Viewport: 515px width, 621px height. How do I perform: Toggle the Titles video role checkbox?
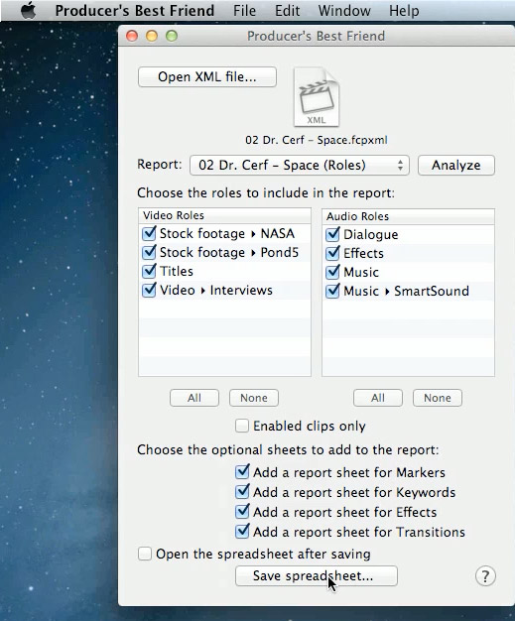click(x=149, y=271)
